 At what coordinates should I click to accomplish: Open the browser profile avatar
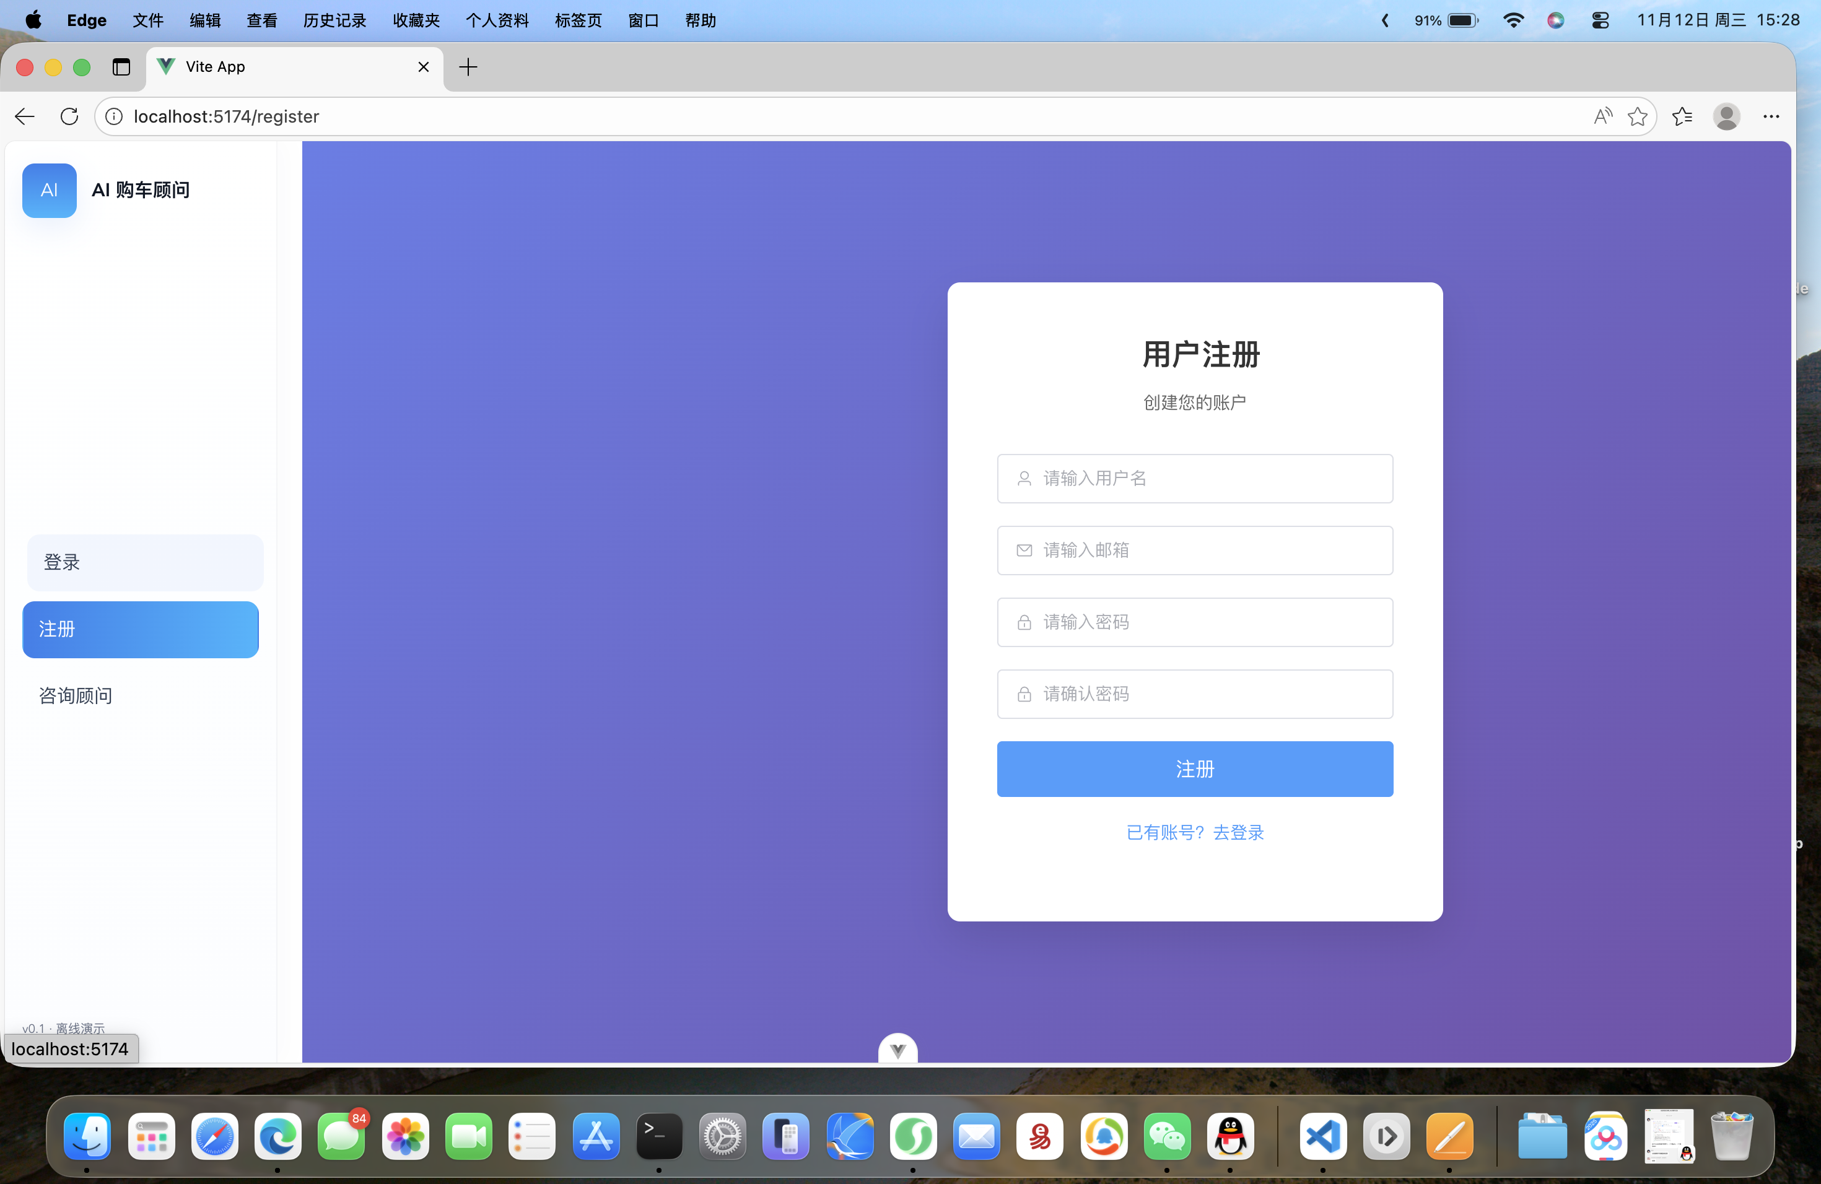coord(1726,116)
